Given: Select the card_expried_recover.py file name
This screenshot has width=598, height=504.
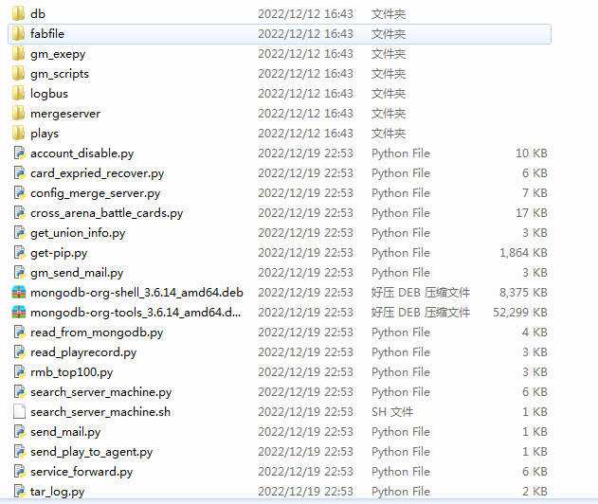Looking at the screenshot, I should click(x=97, y=172).
